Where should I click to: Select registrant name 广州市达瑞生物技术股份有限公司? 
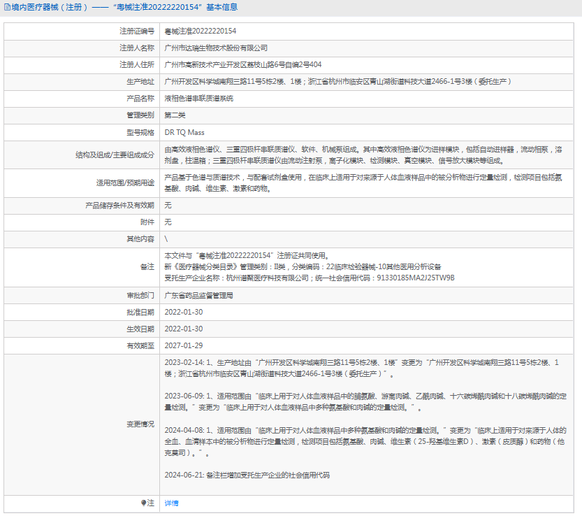pos(216,48)
